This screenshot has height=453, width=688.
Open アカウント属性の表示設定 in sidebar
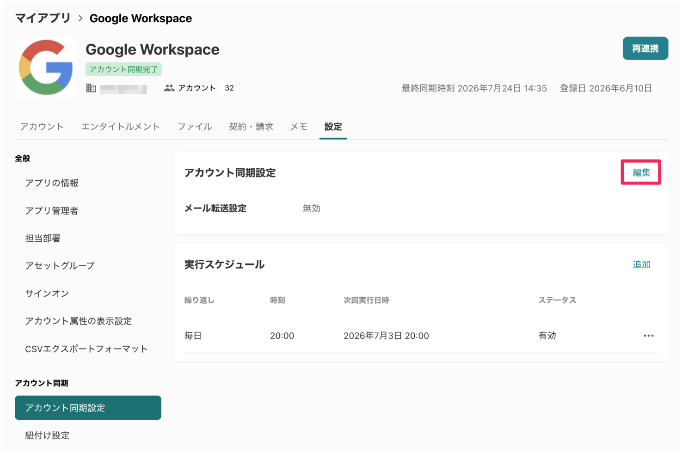click(x=79, y=321)
